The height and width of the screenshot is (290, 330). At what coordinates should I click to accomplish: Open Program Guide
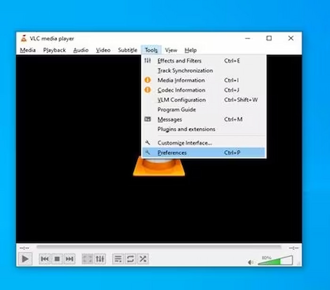pyautogui.click(x=204, y=110)
